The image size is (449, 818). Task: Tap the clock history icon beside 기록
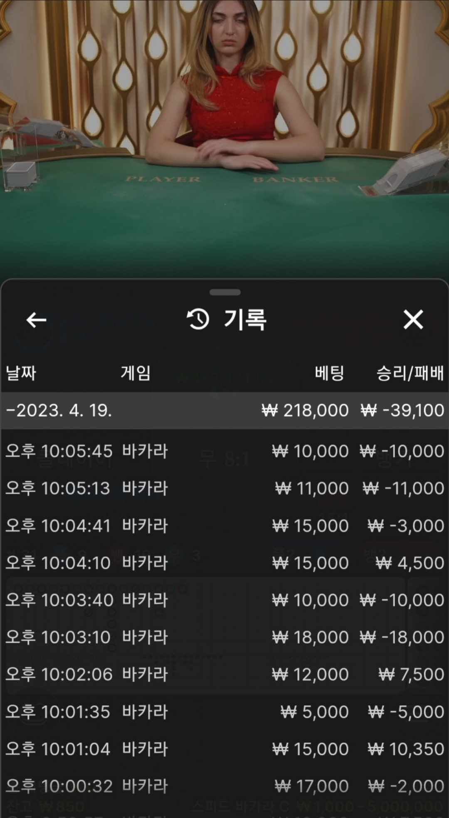[x=197, y=320]
